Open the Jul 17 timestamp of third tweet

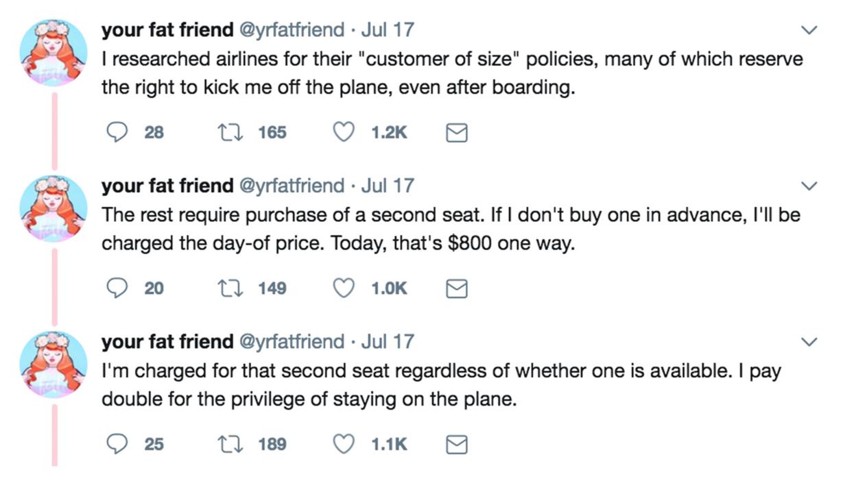[388, 341]
